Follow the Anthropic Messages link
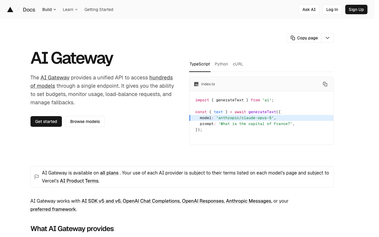This screenshot has width=379, height=237. (x=249, y=201)
